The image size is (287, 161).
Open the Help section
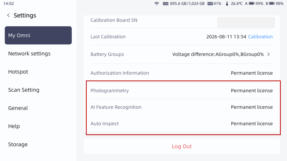point(14,126)
